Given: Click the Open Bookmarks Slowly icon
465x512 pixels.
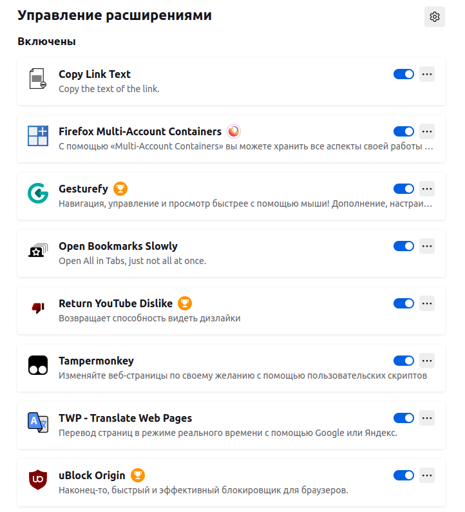Looking at the screenshot, I should 38,251.
